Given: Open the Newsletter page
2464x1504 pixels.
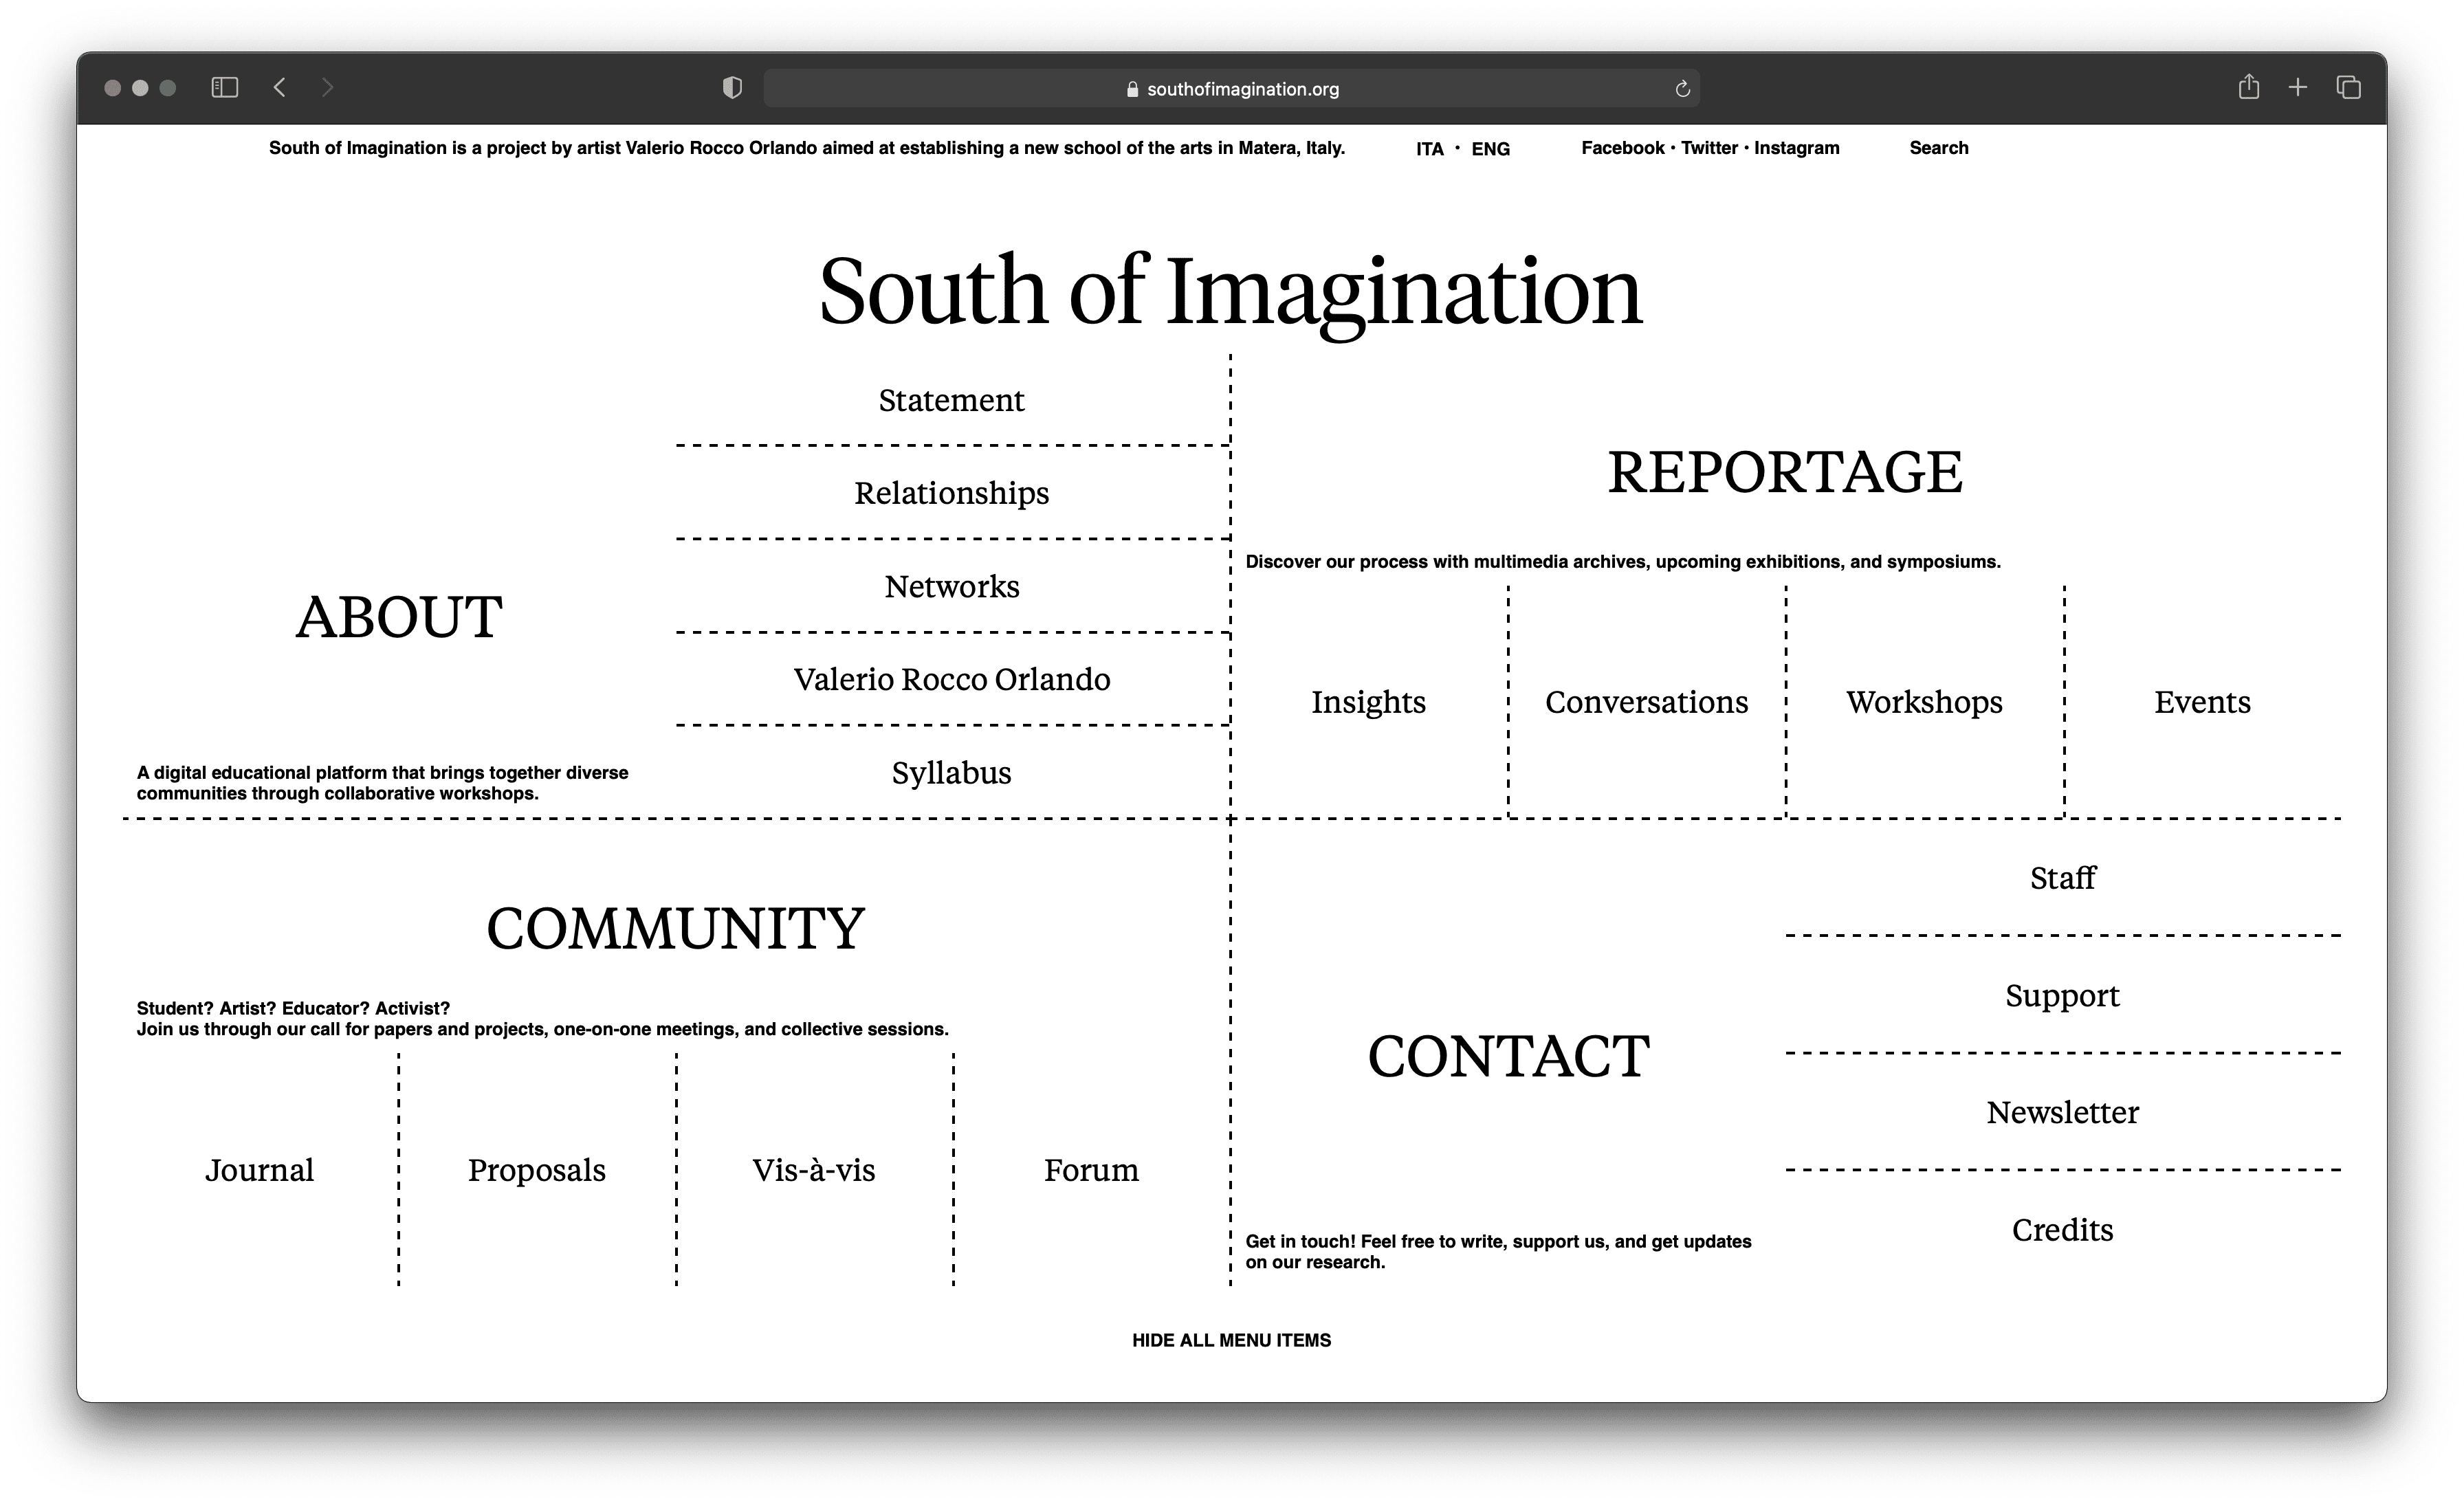Looking at the screenshot, I should pyautogui.click(x=2062, y=1112).
